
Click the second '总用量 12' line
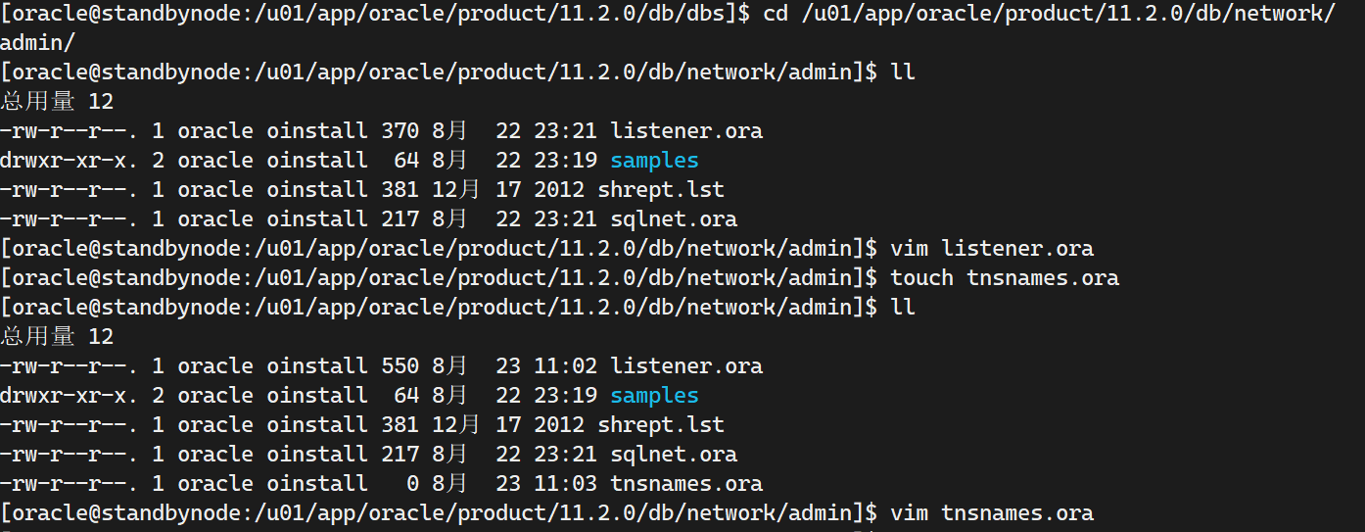[57, 336]
